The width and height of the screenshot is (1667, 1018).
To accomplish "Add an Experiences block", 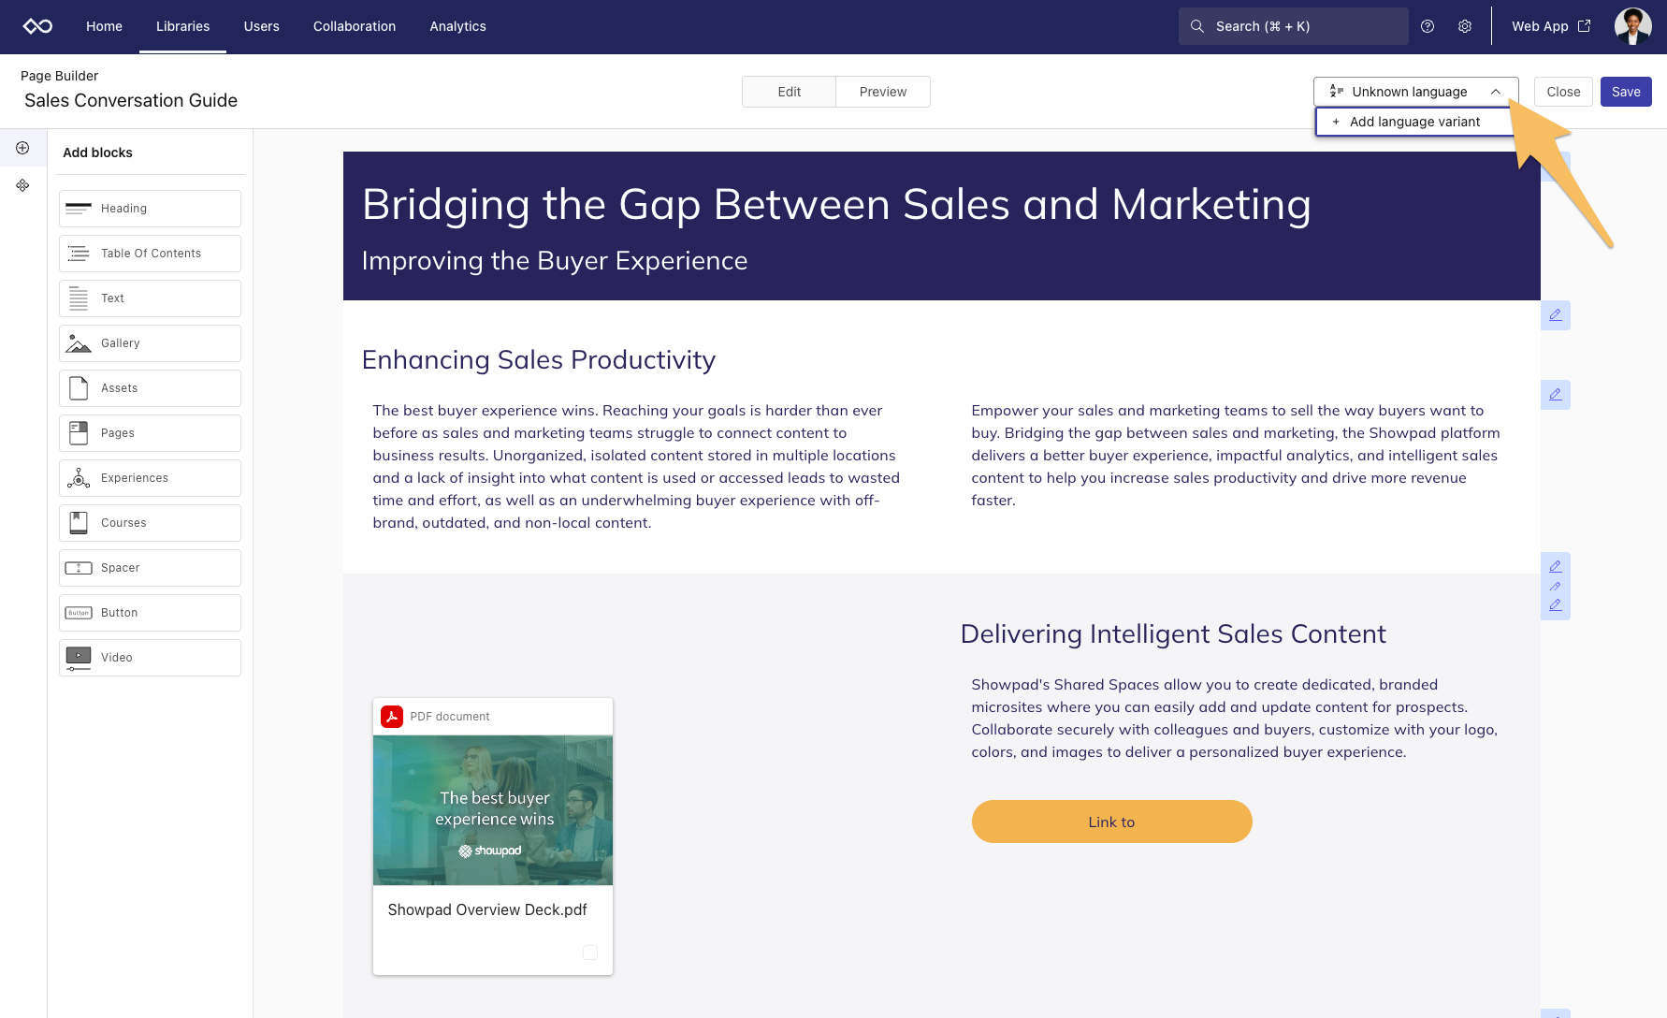I will tap(150, 478).
